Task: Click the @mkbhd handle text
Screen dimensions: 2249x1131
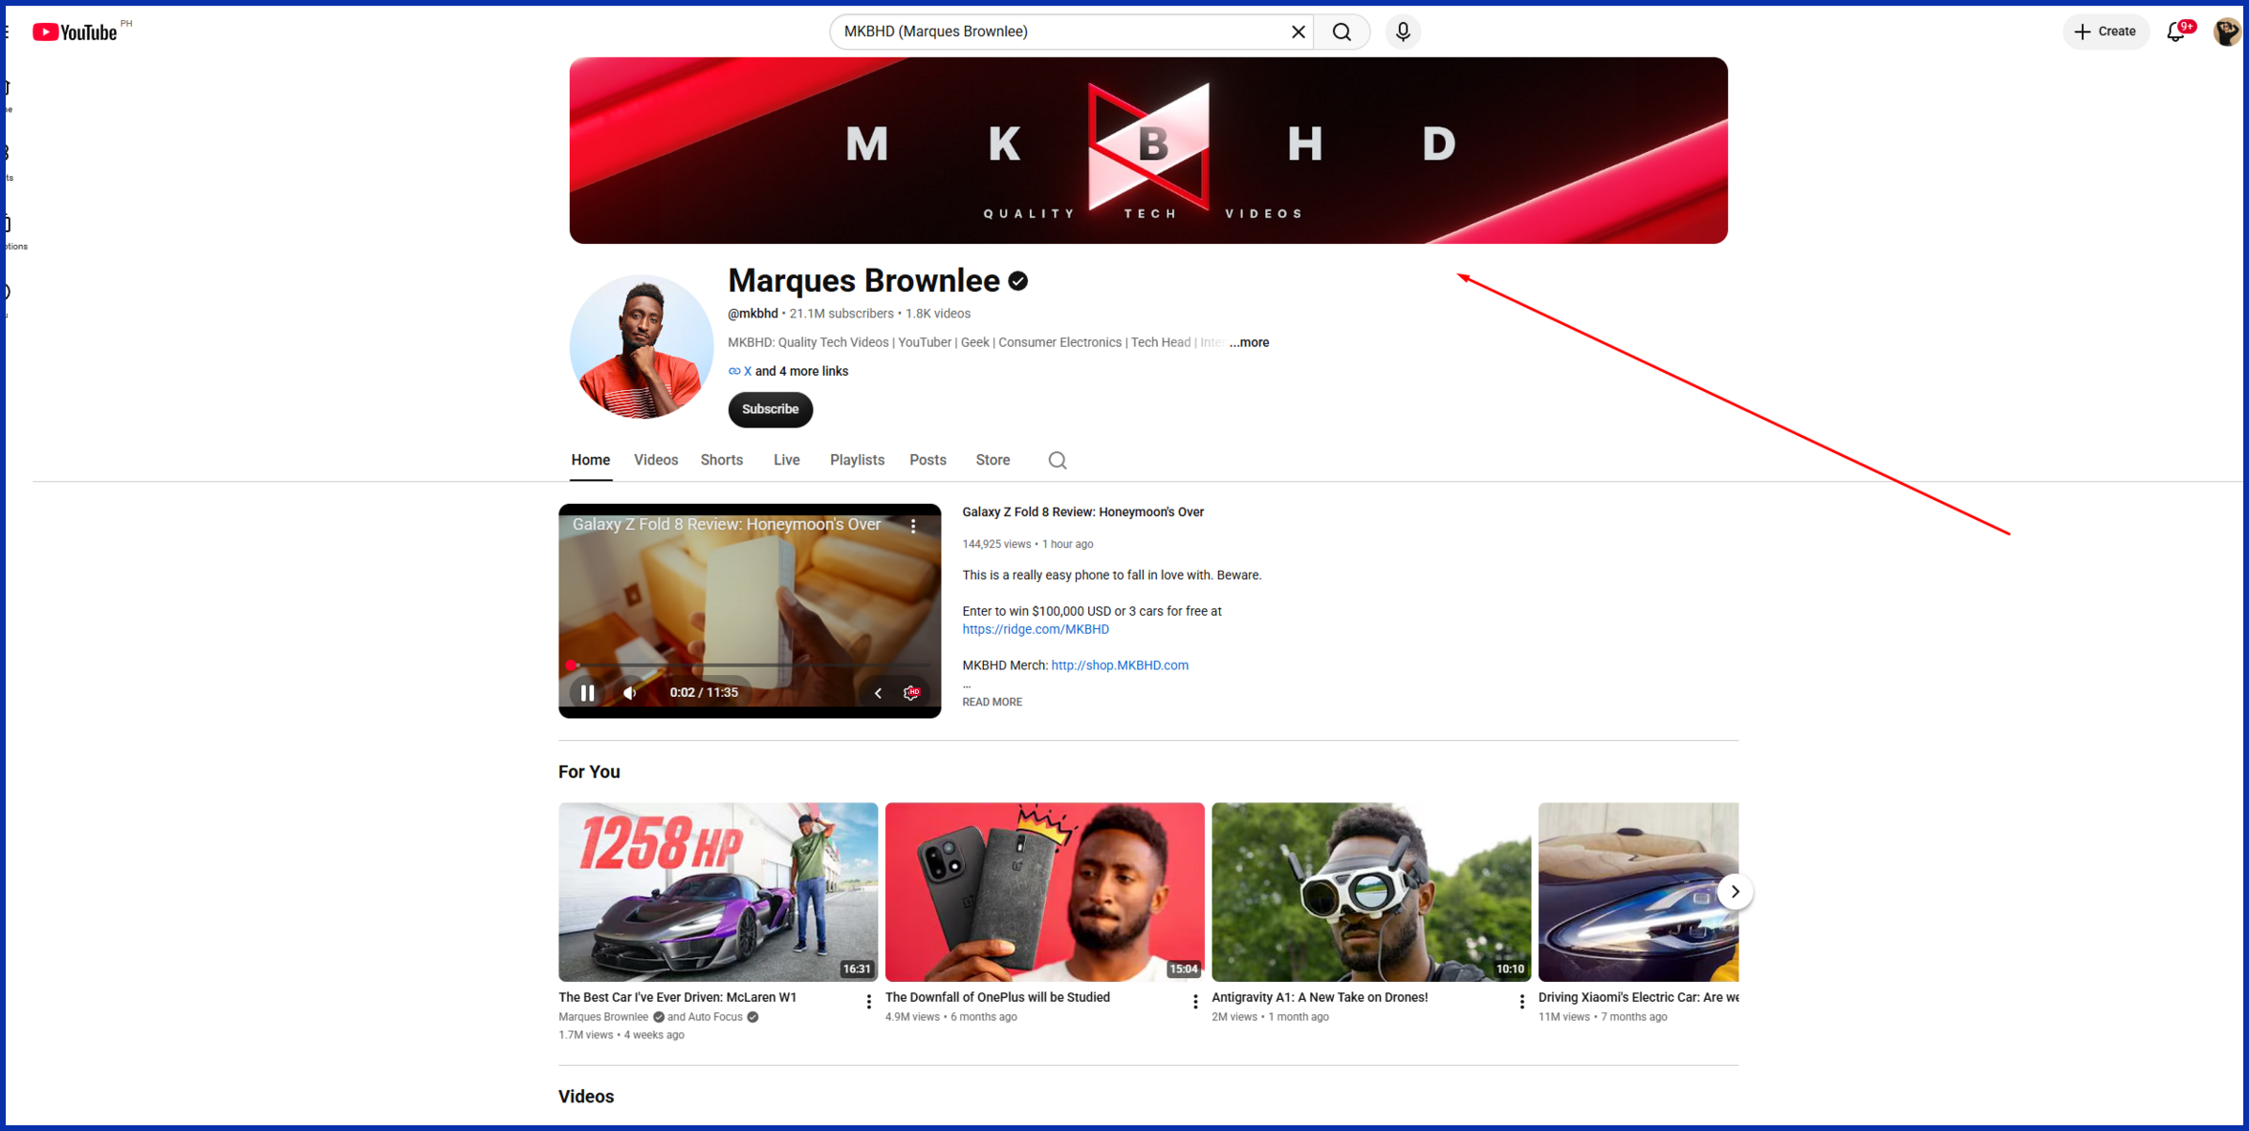Action: coord(753,314)
